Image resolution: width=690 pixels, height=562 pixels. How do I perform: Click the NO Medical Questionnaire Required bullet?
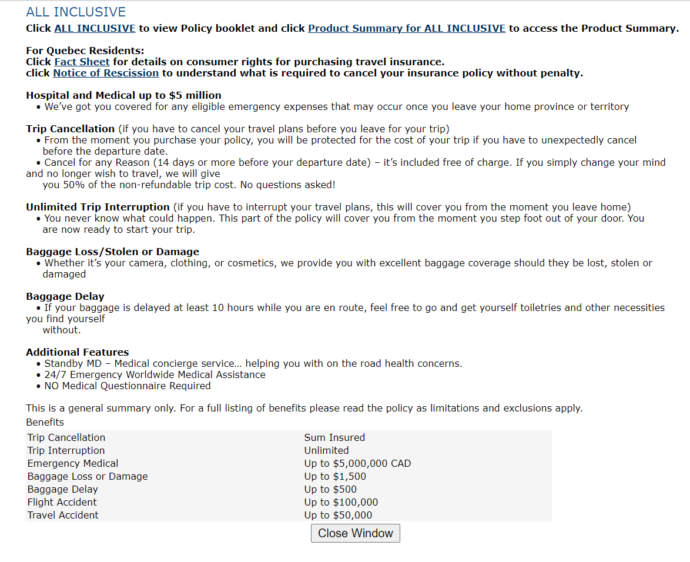pos(127,386)
